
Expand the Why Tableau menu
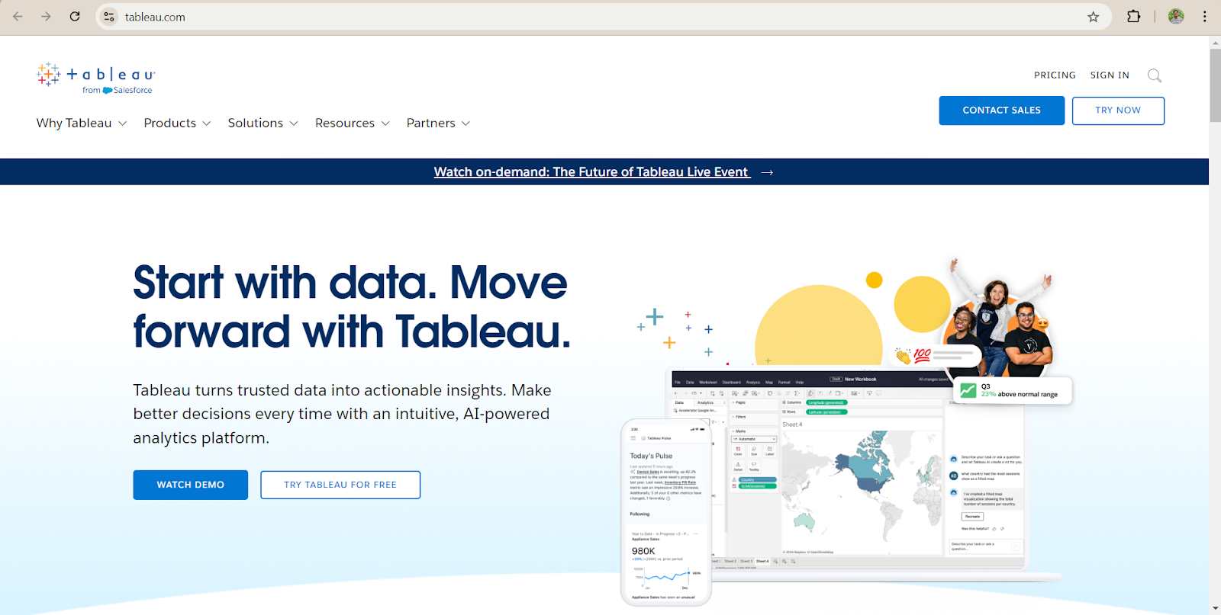pyautogui.click(x=82, y=123)
